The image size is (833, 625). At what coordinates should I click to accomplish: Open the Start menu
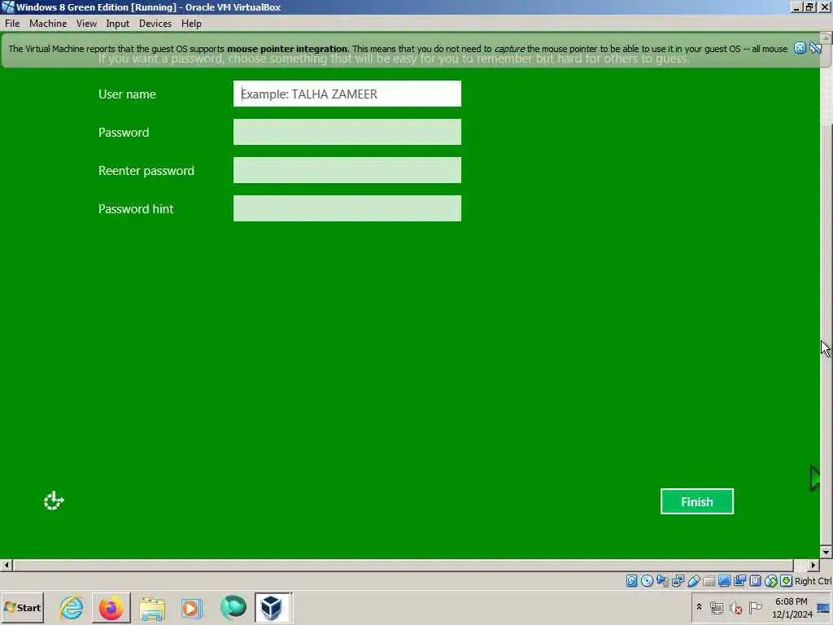pos(22,607)
